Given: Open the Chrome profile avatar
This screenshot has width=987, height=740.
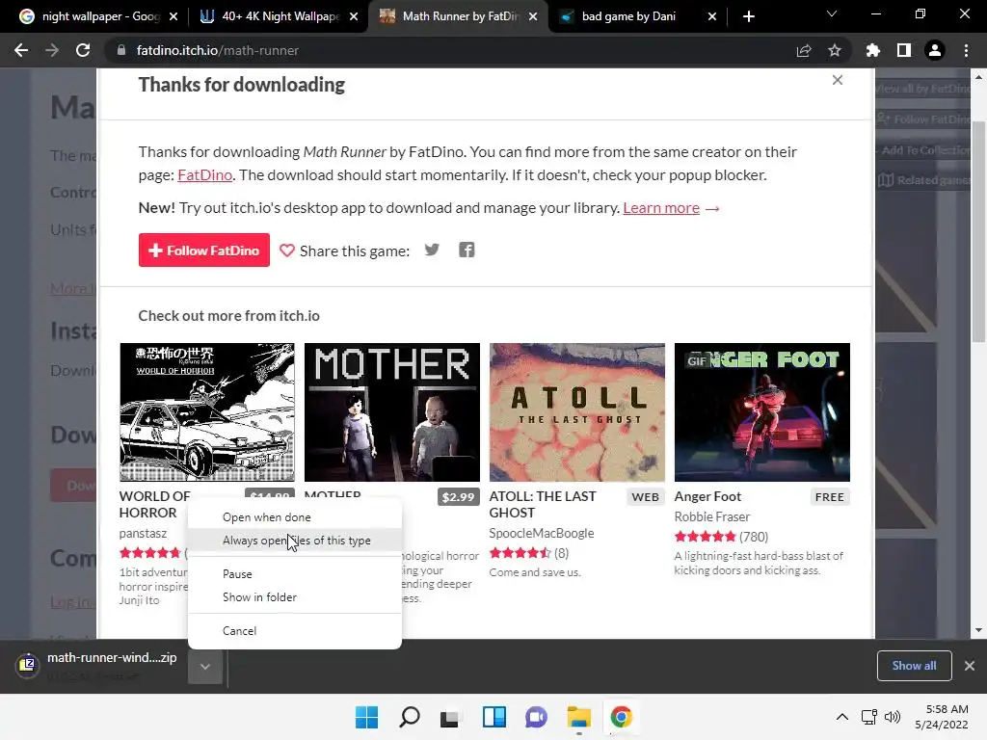Looking at the screenshot, I should 935,50.
